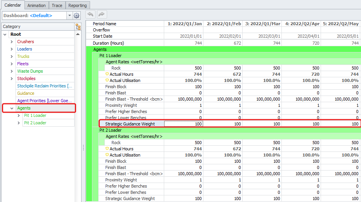Expand the Stockpiles tree node

[x=12, y=78]
